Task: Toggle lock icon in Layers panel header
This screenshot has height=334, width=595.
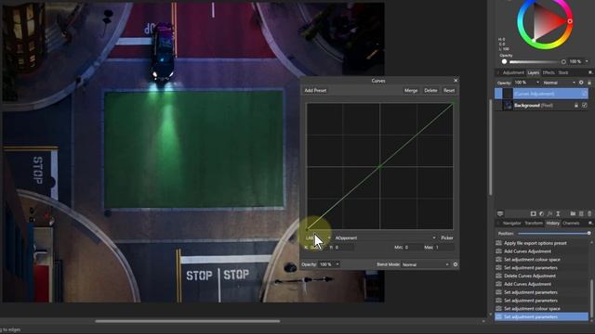Action: tap(588, 83)
